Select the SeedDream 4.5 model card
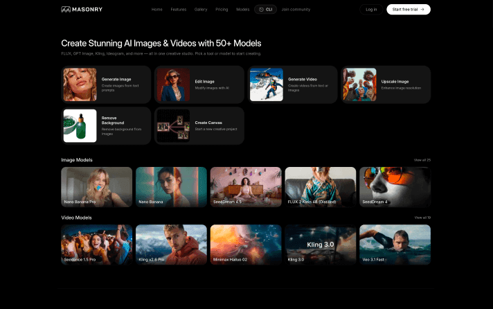Screen dimensions: 493x309 click(x=246, y=187)
